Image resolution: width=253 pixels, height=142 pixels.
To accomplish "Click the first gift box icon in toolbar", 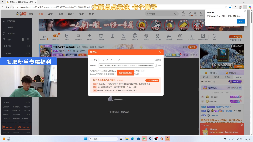I will pyautogui.click(x=112, y=36).
